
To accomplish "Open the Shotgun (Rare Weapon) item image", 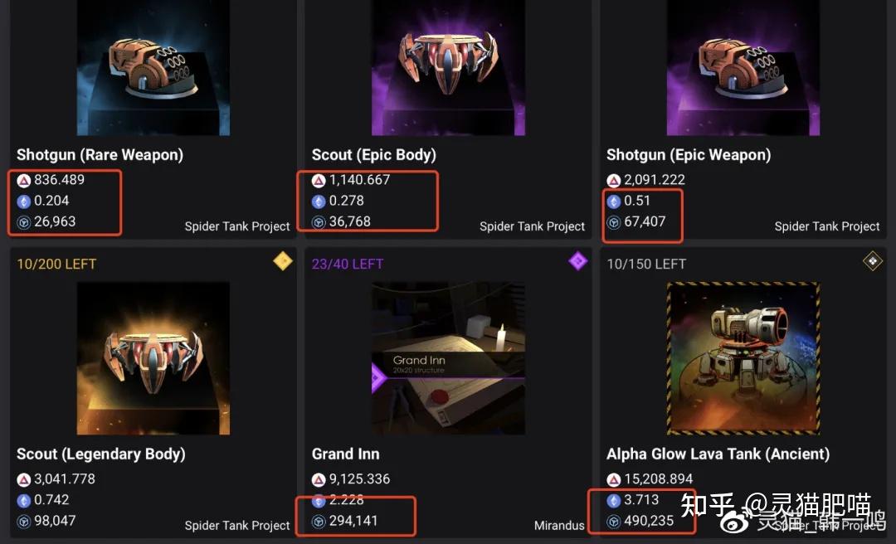I will tap(153, 70).
